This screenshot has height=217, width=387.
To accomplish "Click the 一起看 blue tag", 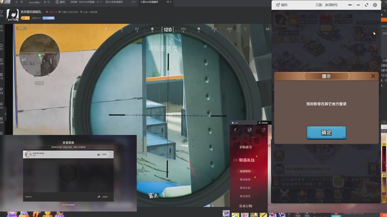I will coord(48,18).
